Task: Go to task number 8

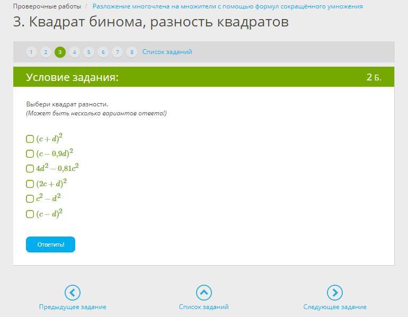Action: (131, 52)
